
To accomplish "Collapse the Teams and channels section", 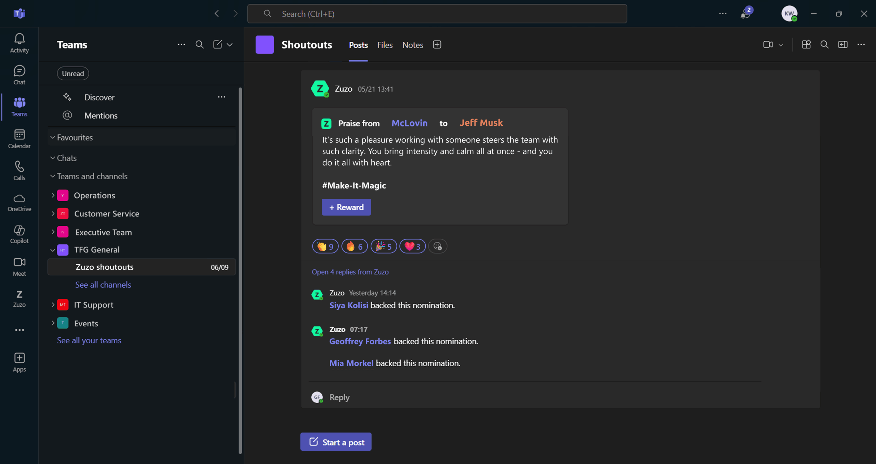I will click(53, 176).
